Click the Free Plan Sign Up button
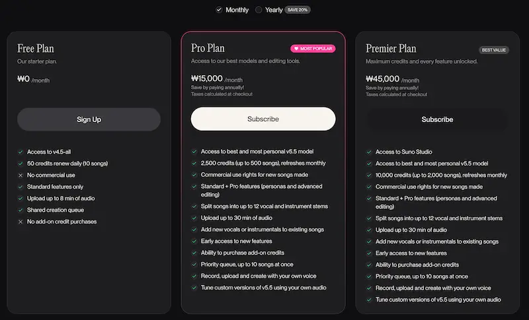 pyautogui.click(x=89, y=119)
